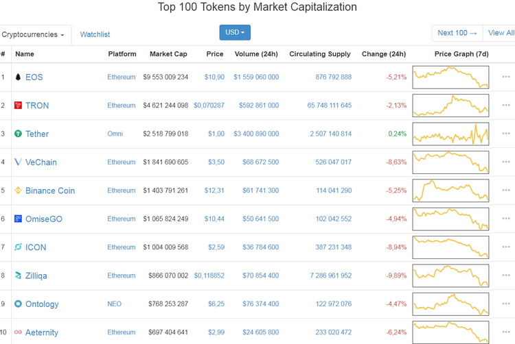Open the more options menu for ICON
The height and width of the screenshot is (344, 515).
(506, 247)
